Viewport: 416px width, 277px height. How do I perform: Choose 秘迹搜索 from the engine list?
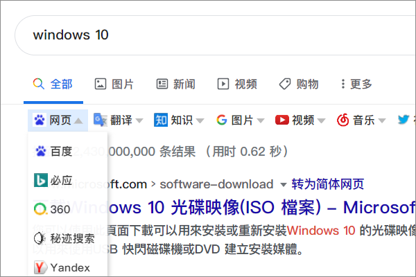68,238
